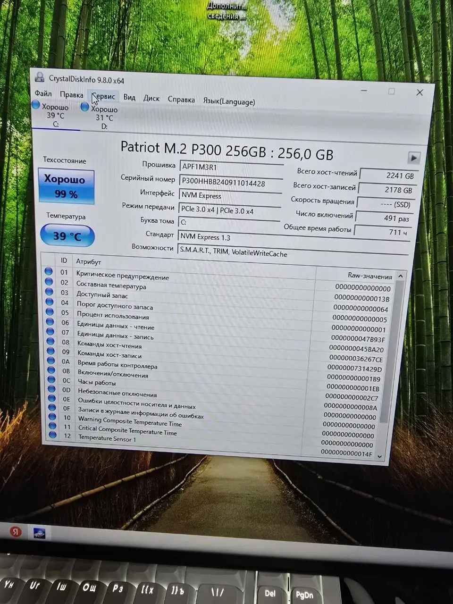
Task: Click the health status lamp for drive D:
Action: click(84, 107)
